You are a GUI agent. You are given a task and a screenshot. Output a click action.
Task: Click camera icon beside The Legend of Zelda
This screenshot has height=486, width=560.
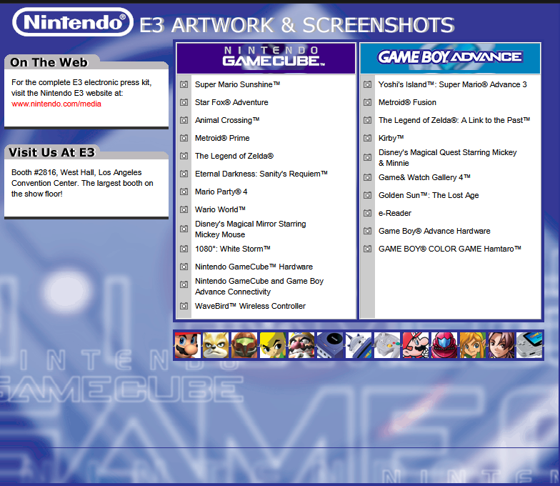[184, 156]
